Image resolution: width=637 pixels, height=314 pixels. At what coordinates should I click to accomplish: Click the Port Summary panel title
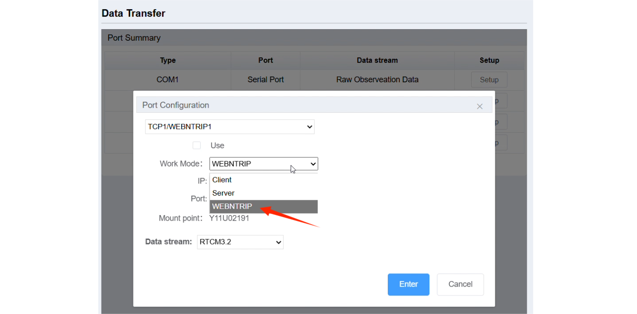click(x=134, y=38)
